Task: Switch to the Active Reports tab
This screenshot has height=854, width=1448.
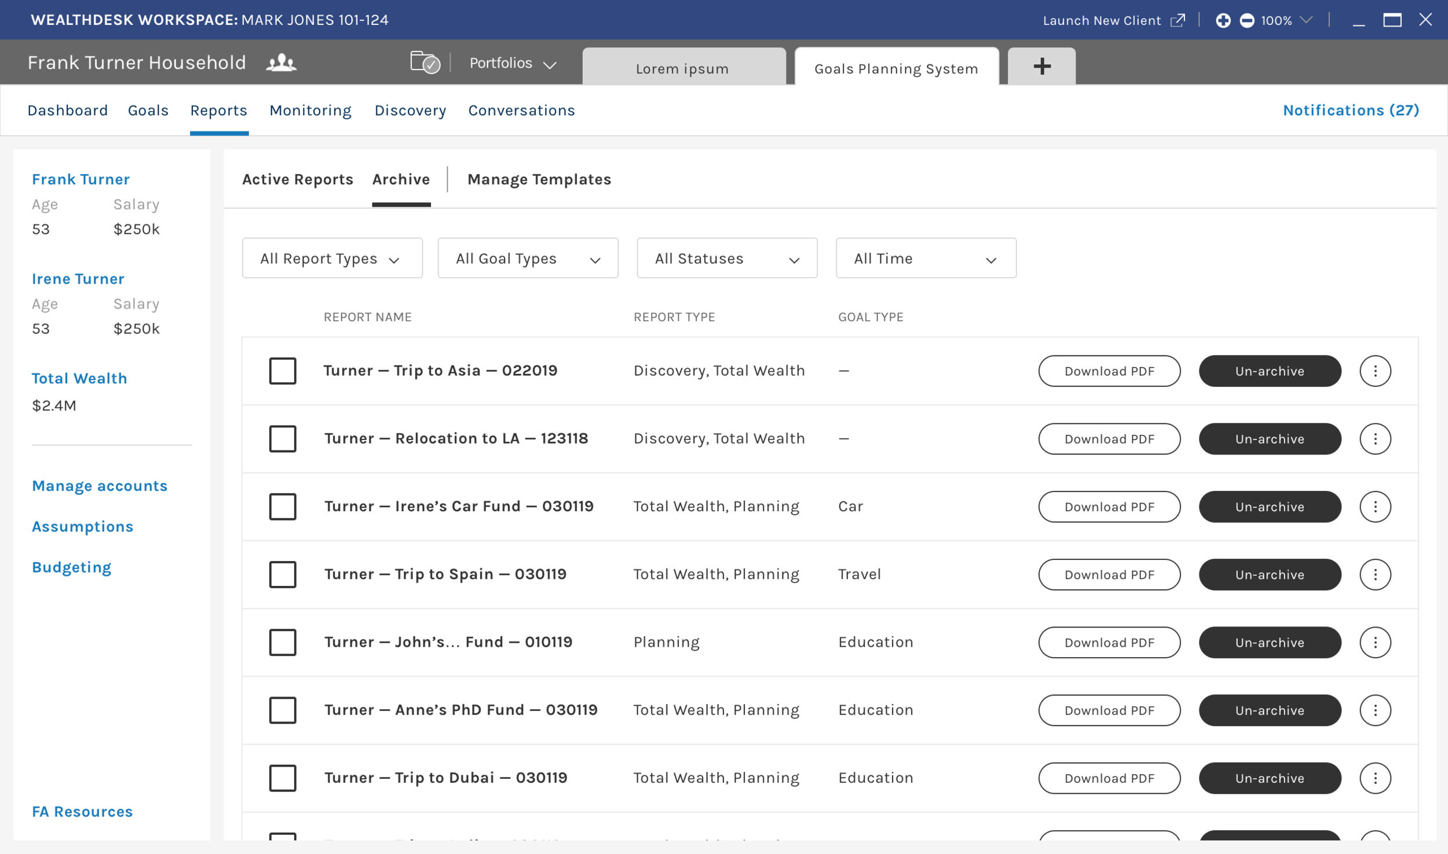Action: pyautogui.click(x=297, y=179)
